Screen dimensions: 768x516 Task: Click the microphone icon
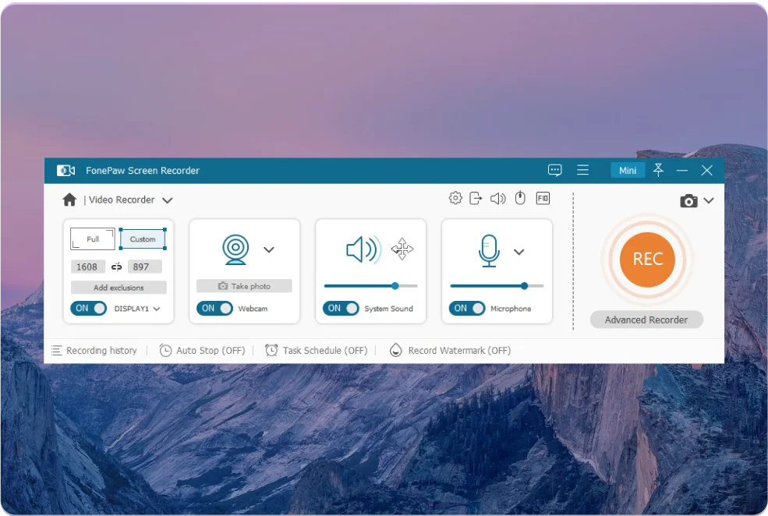[x=489, y=251]
